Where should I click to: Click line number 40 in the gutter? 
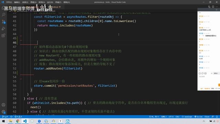click(x=14, y=17)
